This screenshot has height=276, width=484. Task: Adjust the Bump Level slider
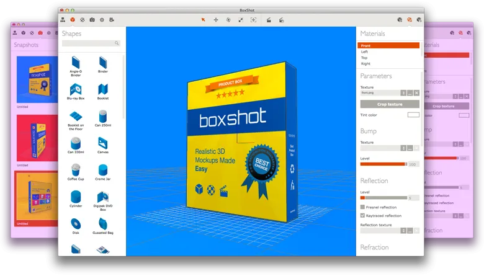383,164
